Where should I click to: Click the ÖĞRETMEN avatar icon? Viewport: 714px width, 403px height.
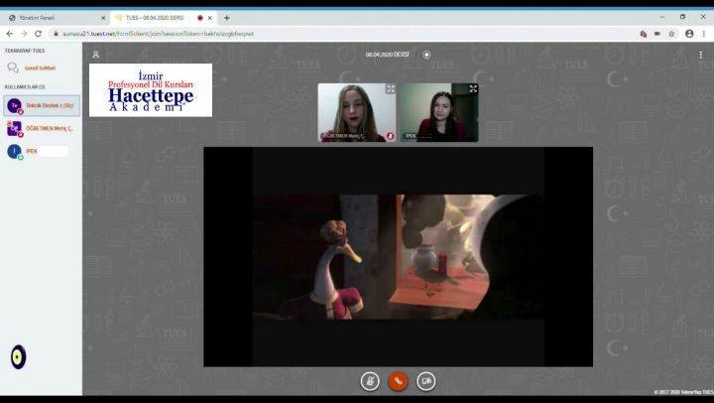point(15,129)
